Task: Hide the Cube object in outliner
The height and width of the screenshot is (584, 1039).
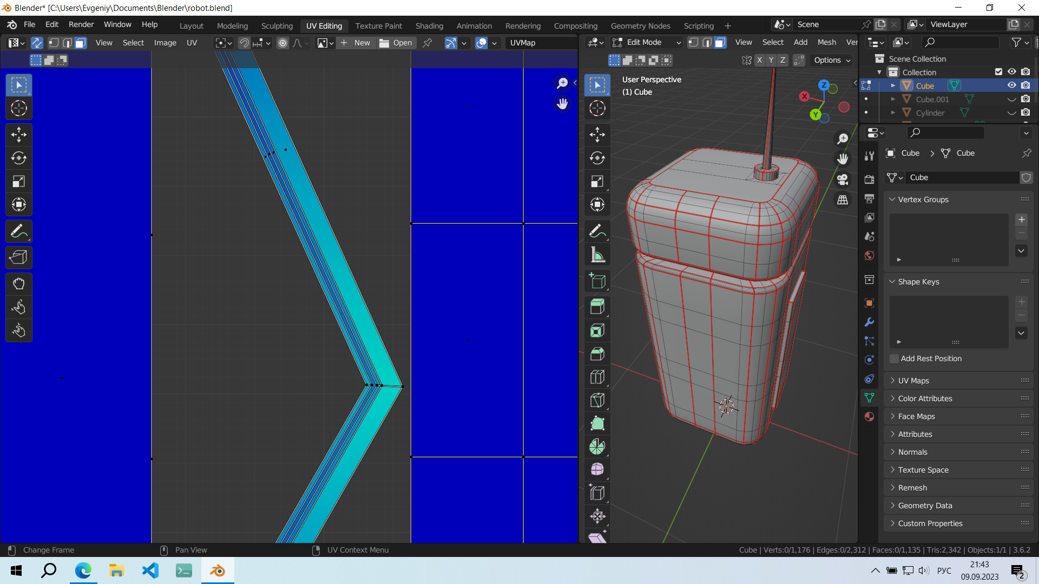Action: 1011,85
